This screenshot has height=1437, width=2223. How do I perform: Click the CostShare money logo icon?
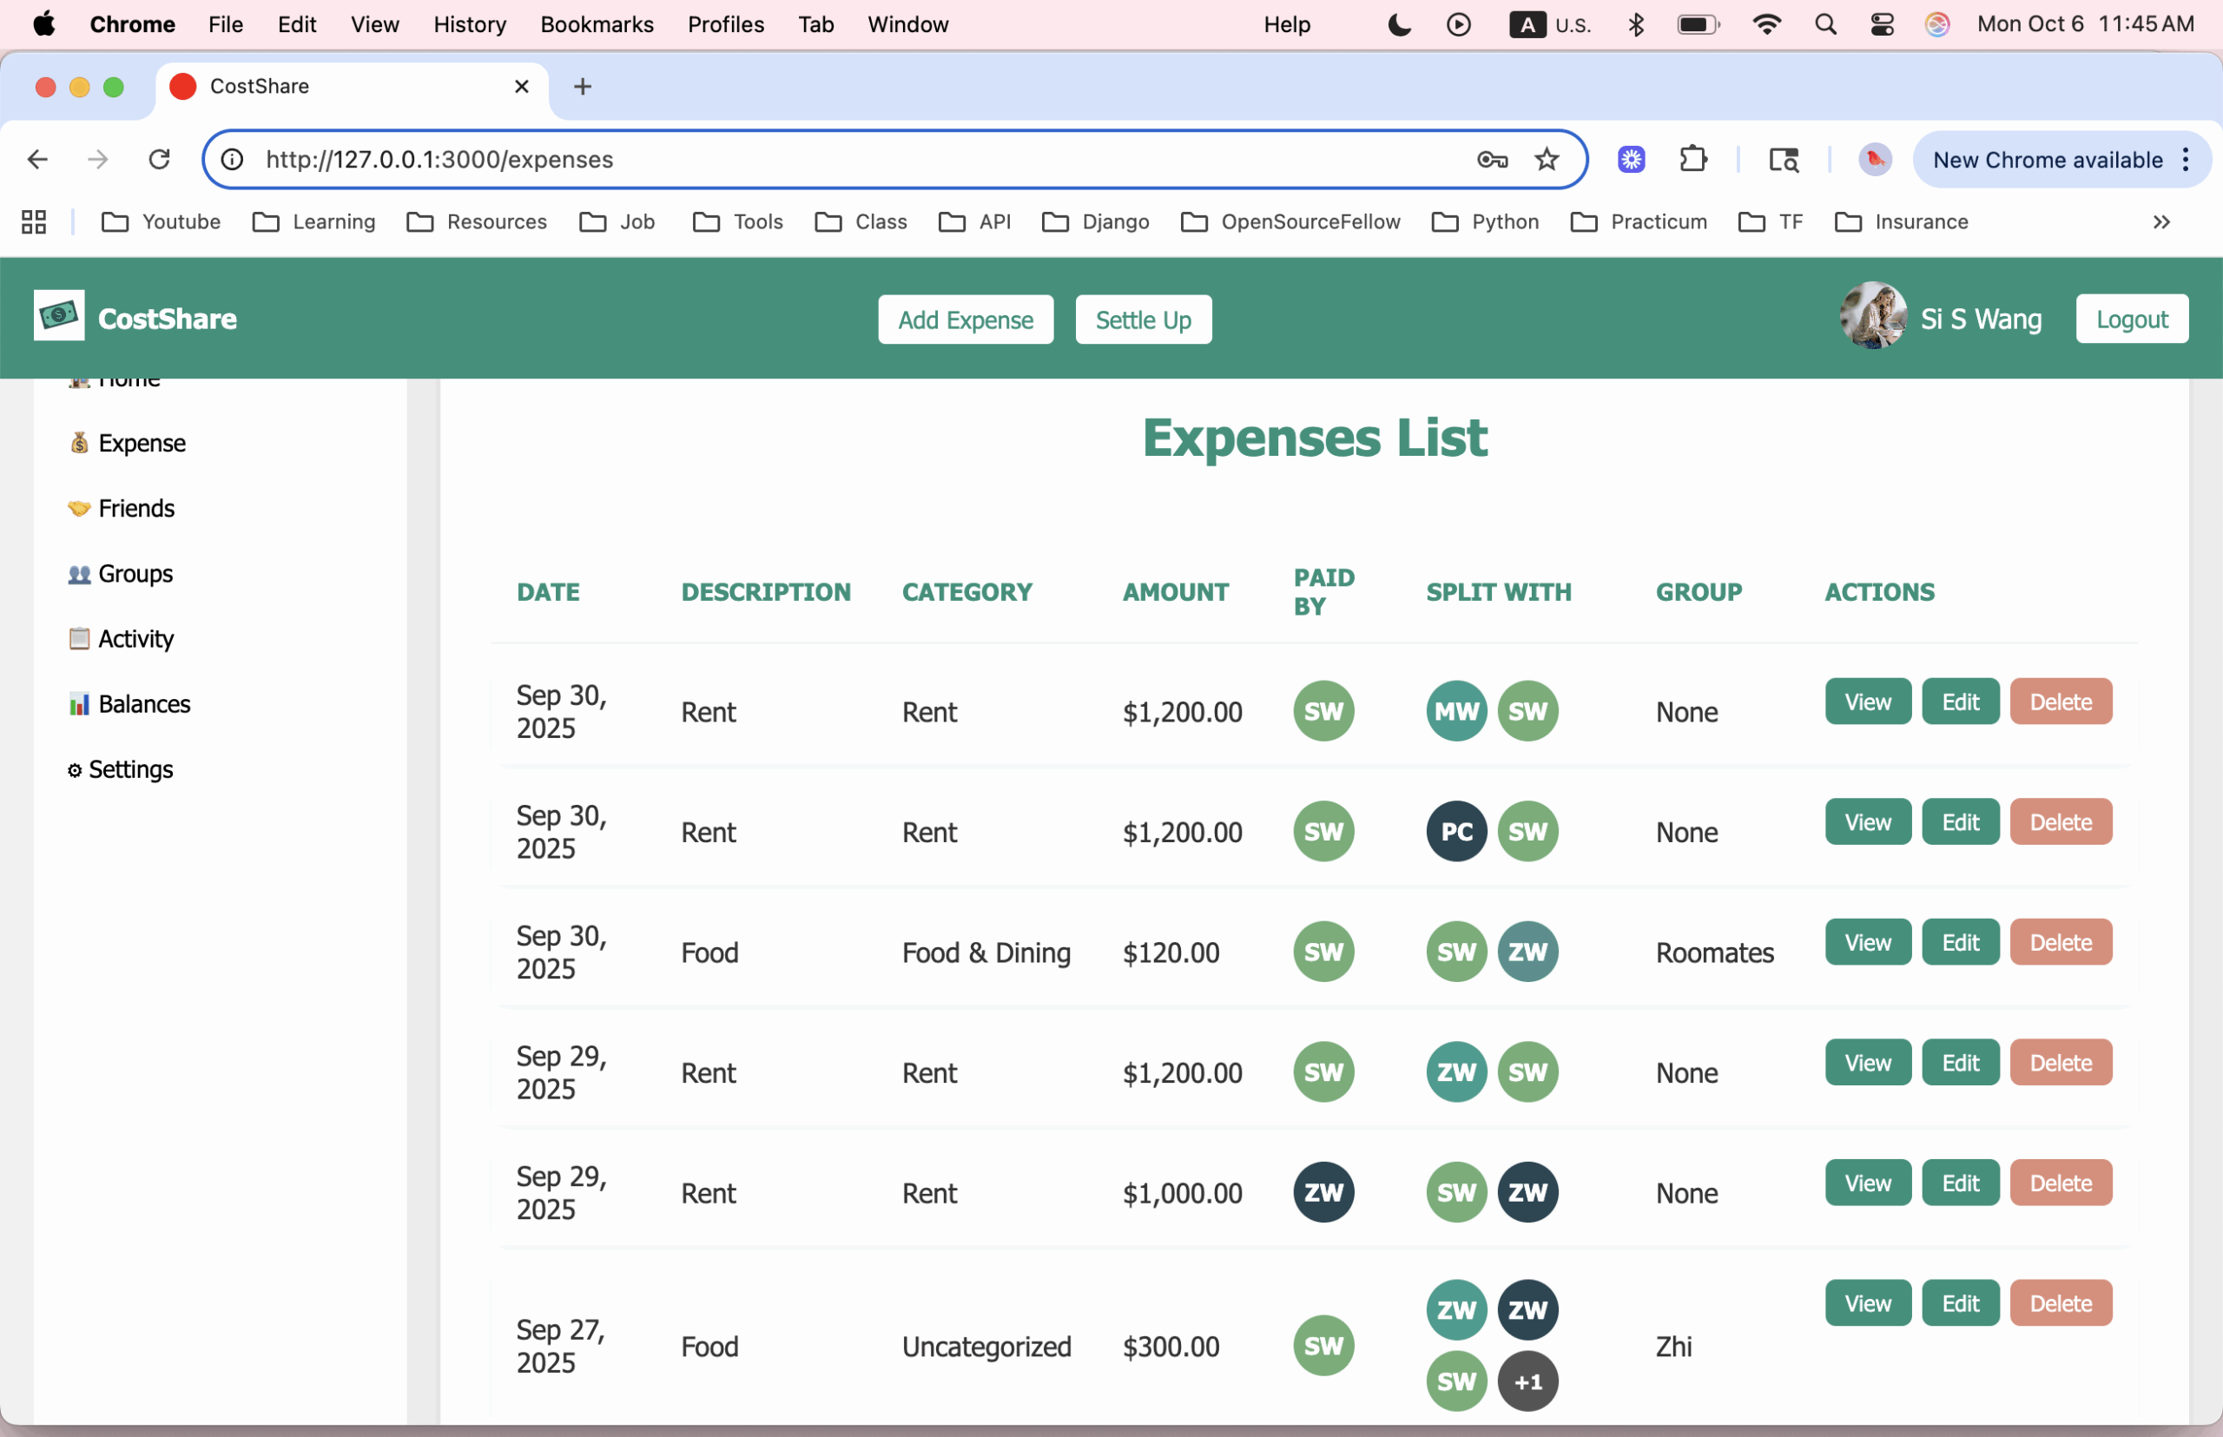tap(59, 316)
